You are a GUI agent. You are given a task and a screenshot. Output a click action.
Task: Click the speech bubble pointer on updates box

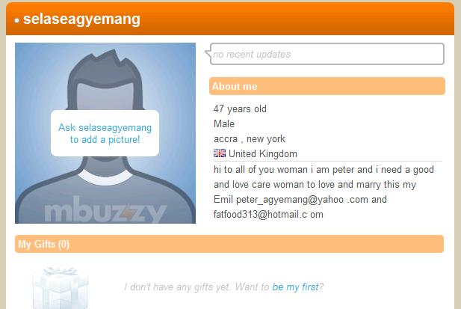point(208,54)
